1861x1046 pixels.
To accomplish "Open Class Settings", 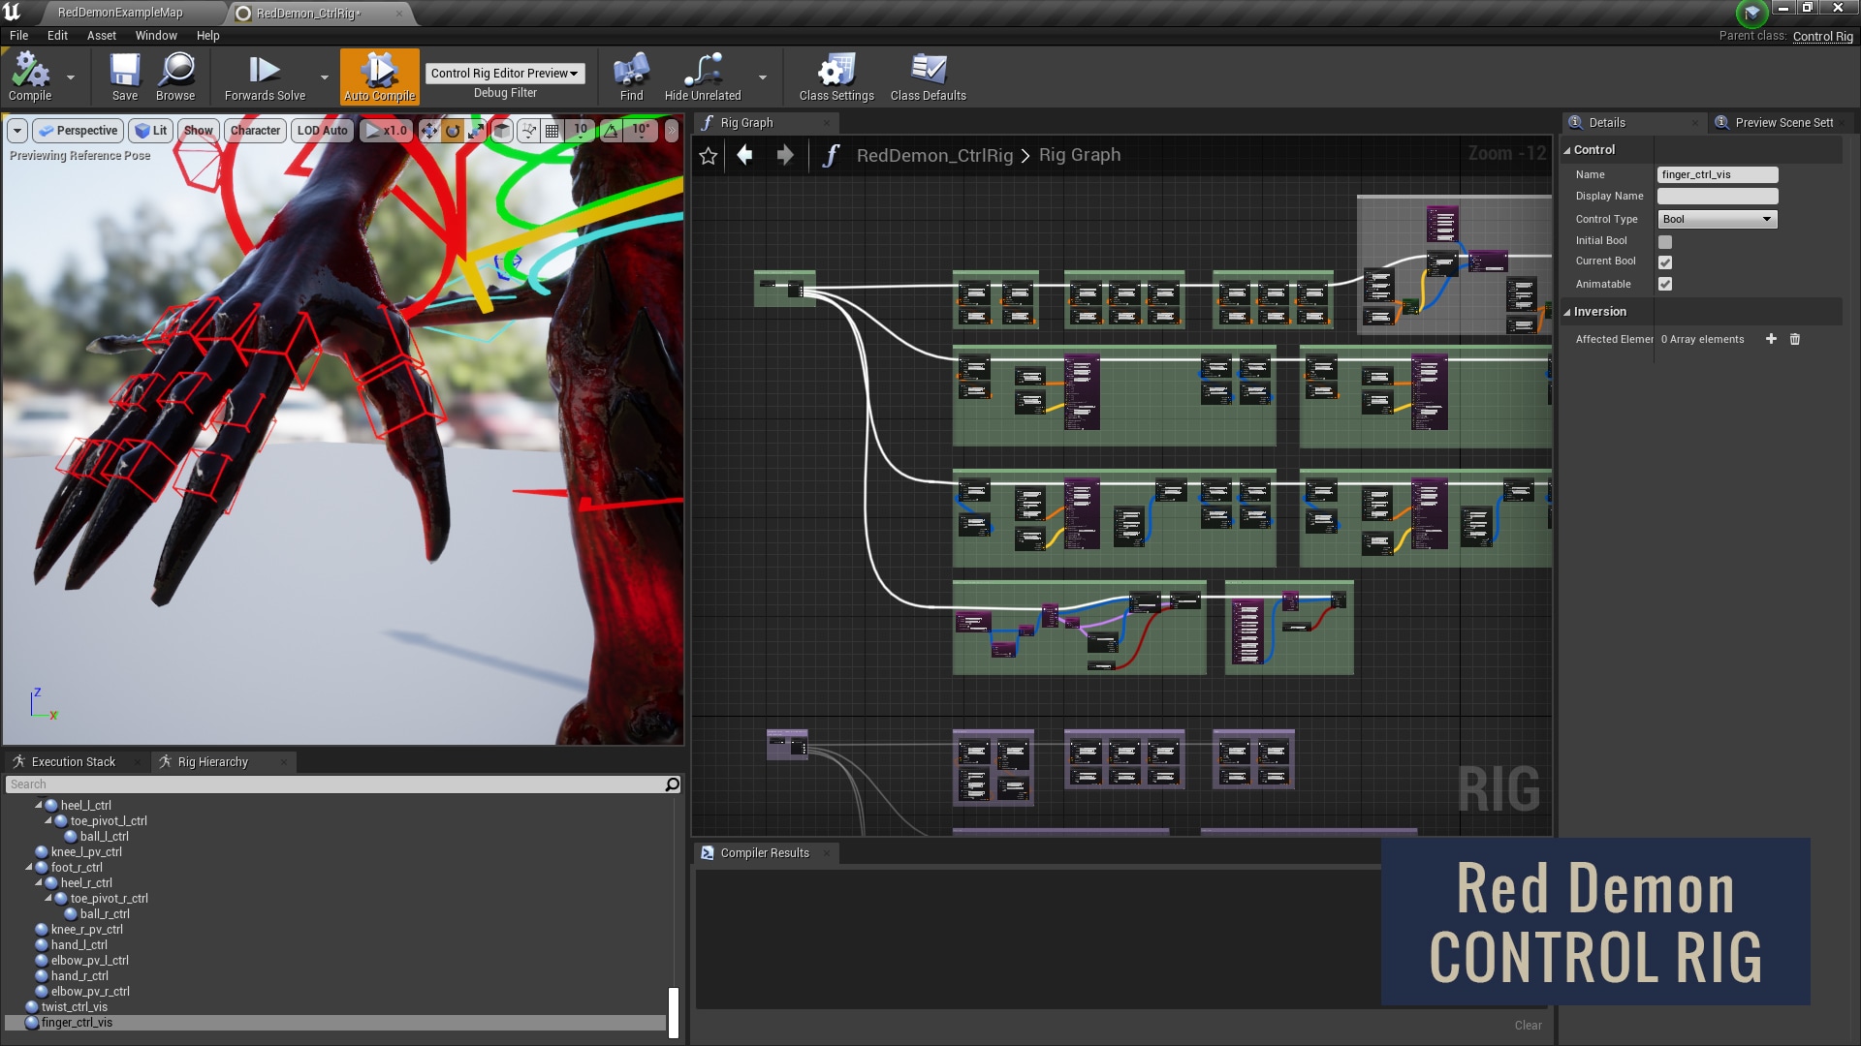I will (x=834, y=76).
